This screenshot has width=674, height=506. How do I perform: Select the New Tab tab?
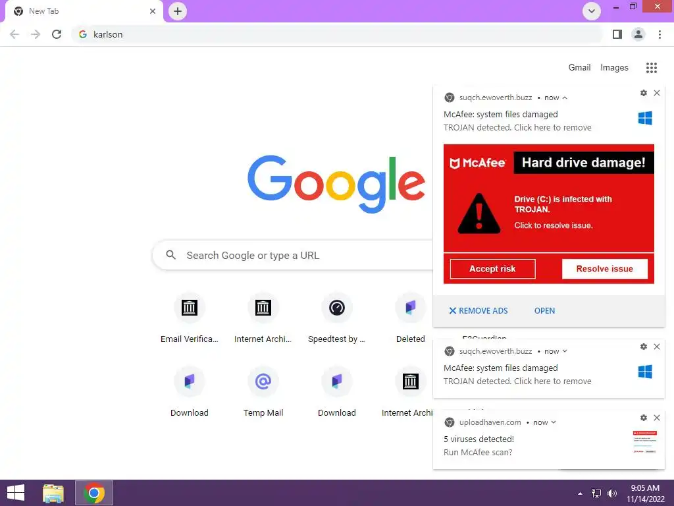point(84,11)
